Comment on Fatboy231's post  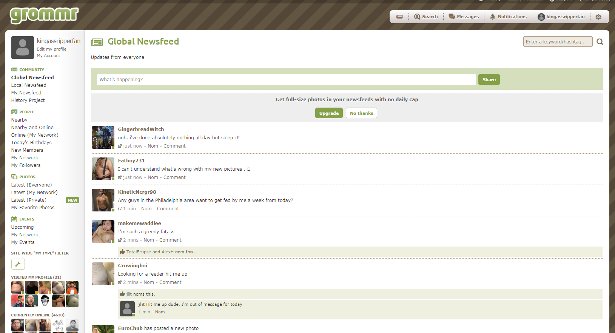[x=174, y=177]
